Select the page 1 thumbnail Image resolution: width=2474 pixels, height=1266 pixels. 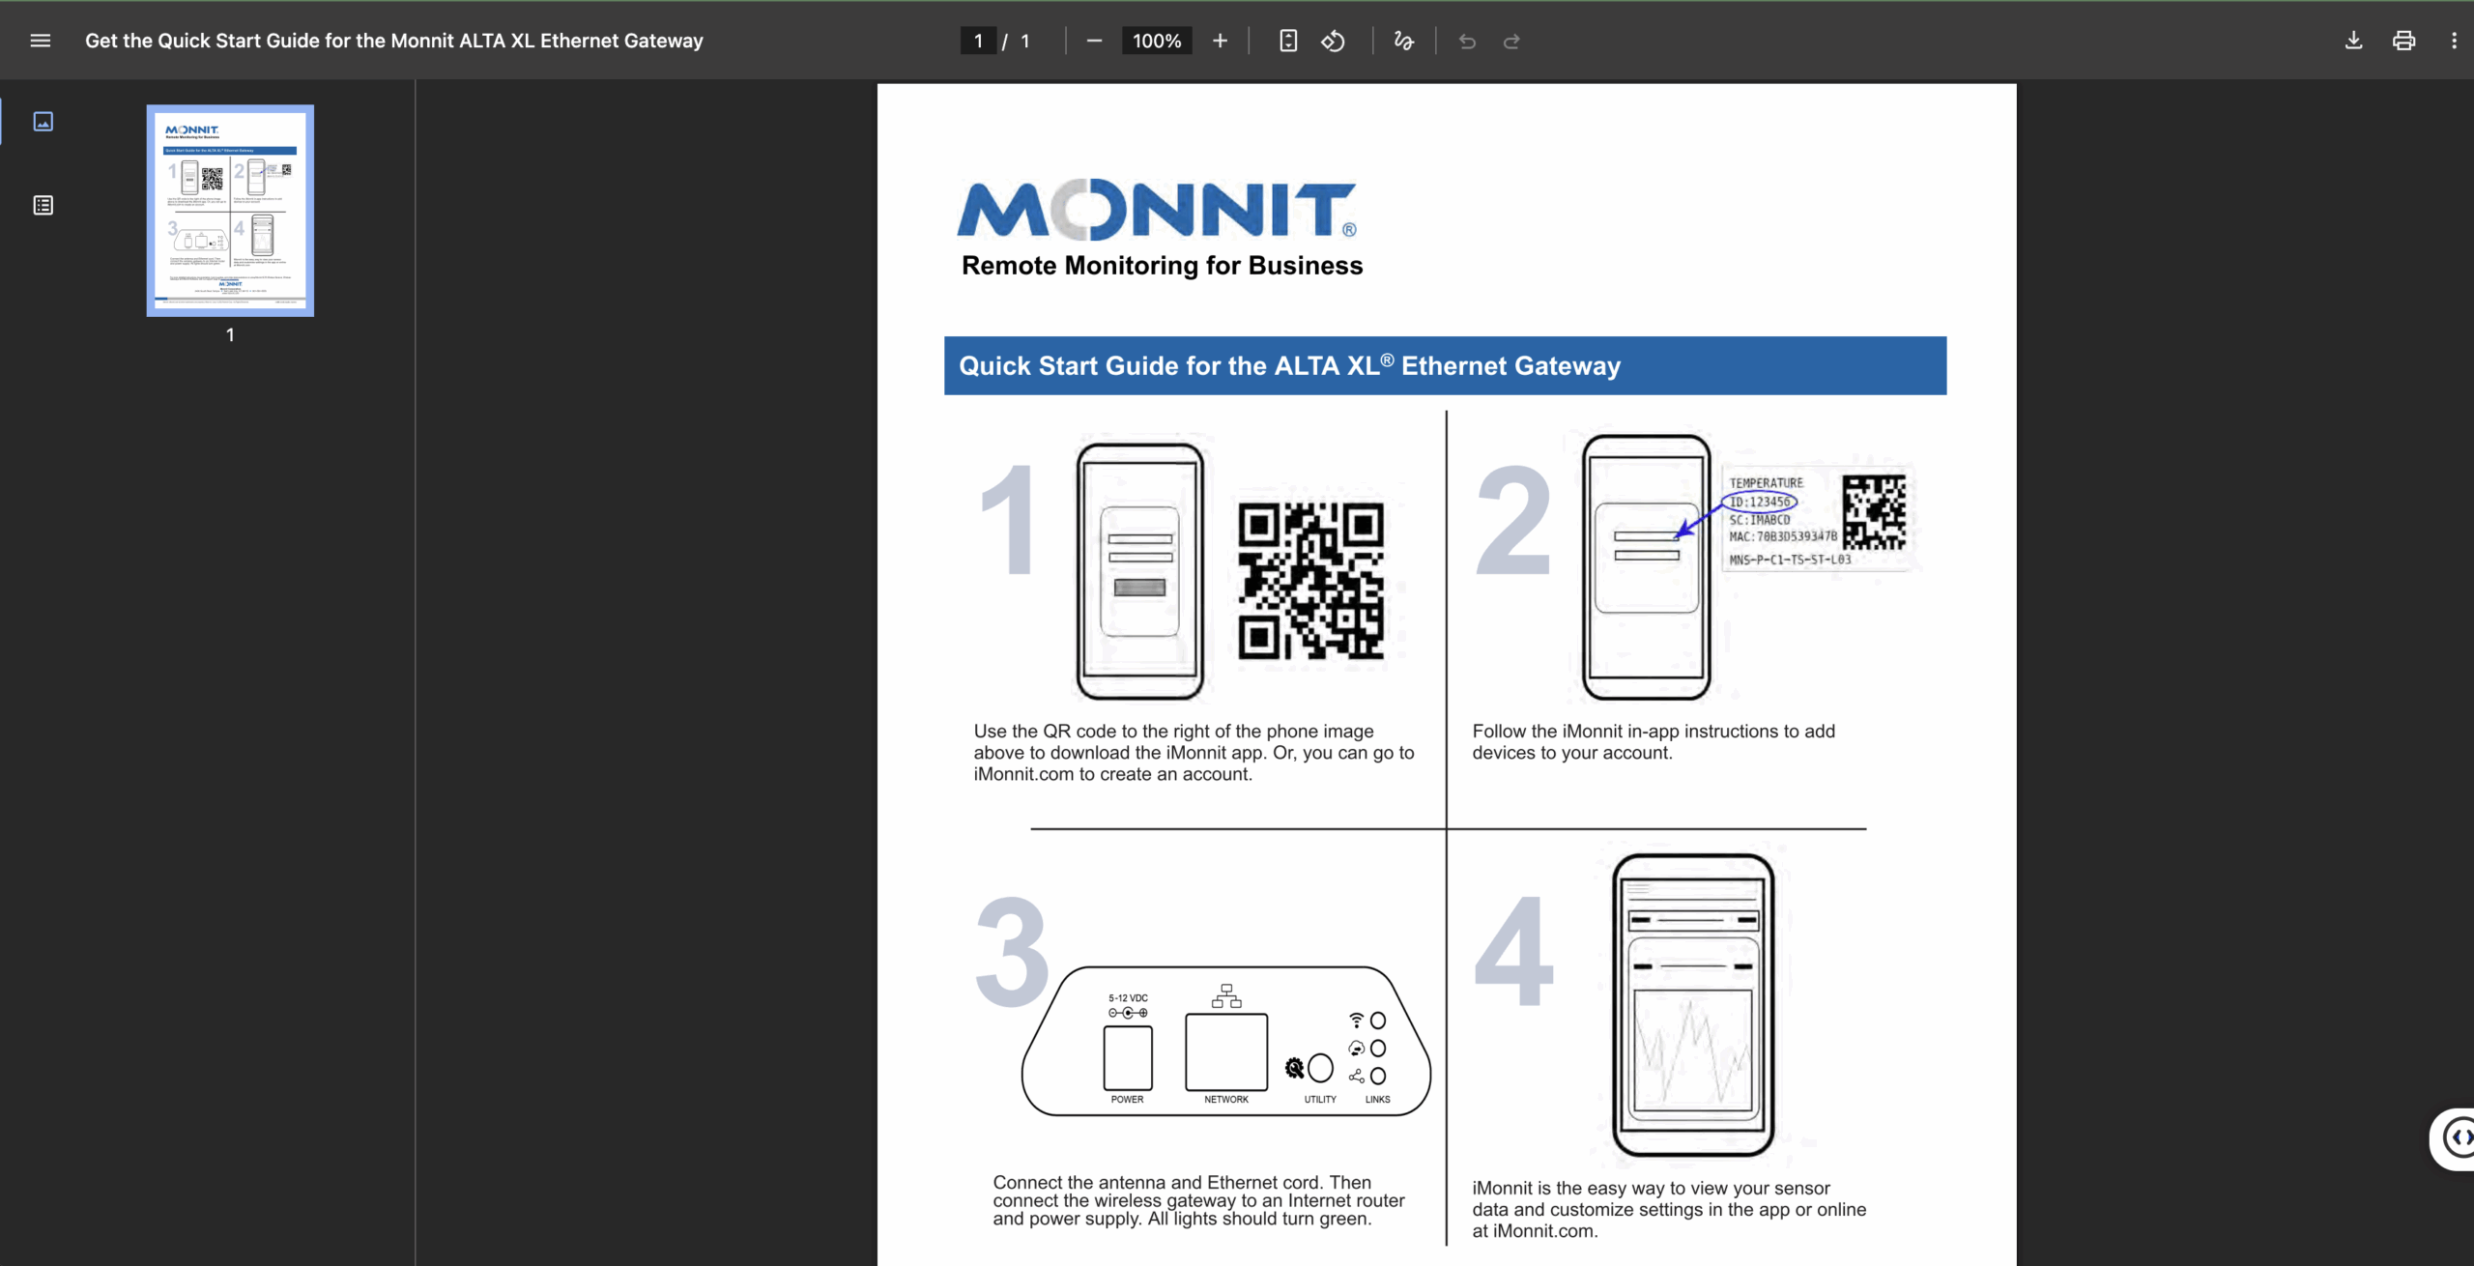point(230,211)
